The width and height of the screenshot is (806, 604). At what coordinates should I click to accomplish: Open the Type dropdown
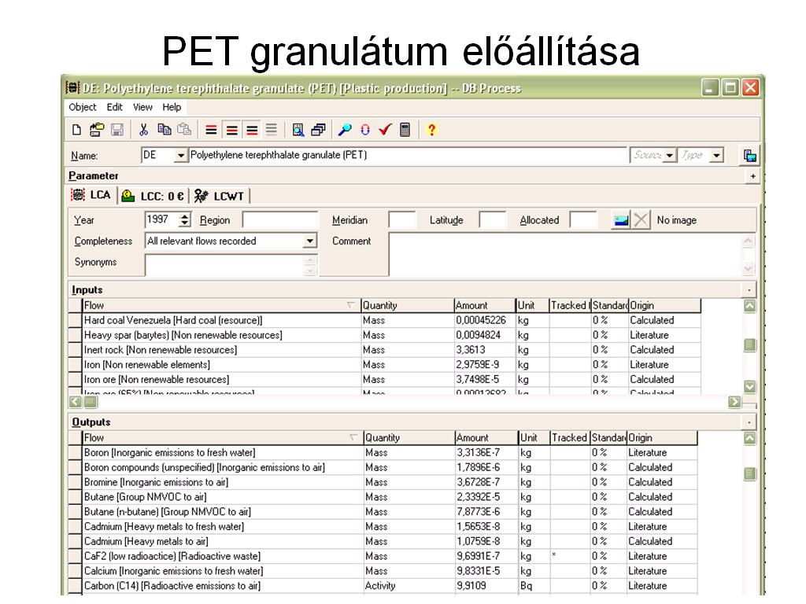[x=716, y=156]
